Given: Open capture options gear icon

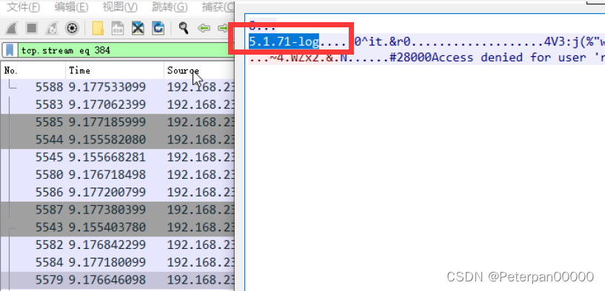Looking at the screenshot, I should point(72,28).
